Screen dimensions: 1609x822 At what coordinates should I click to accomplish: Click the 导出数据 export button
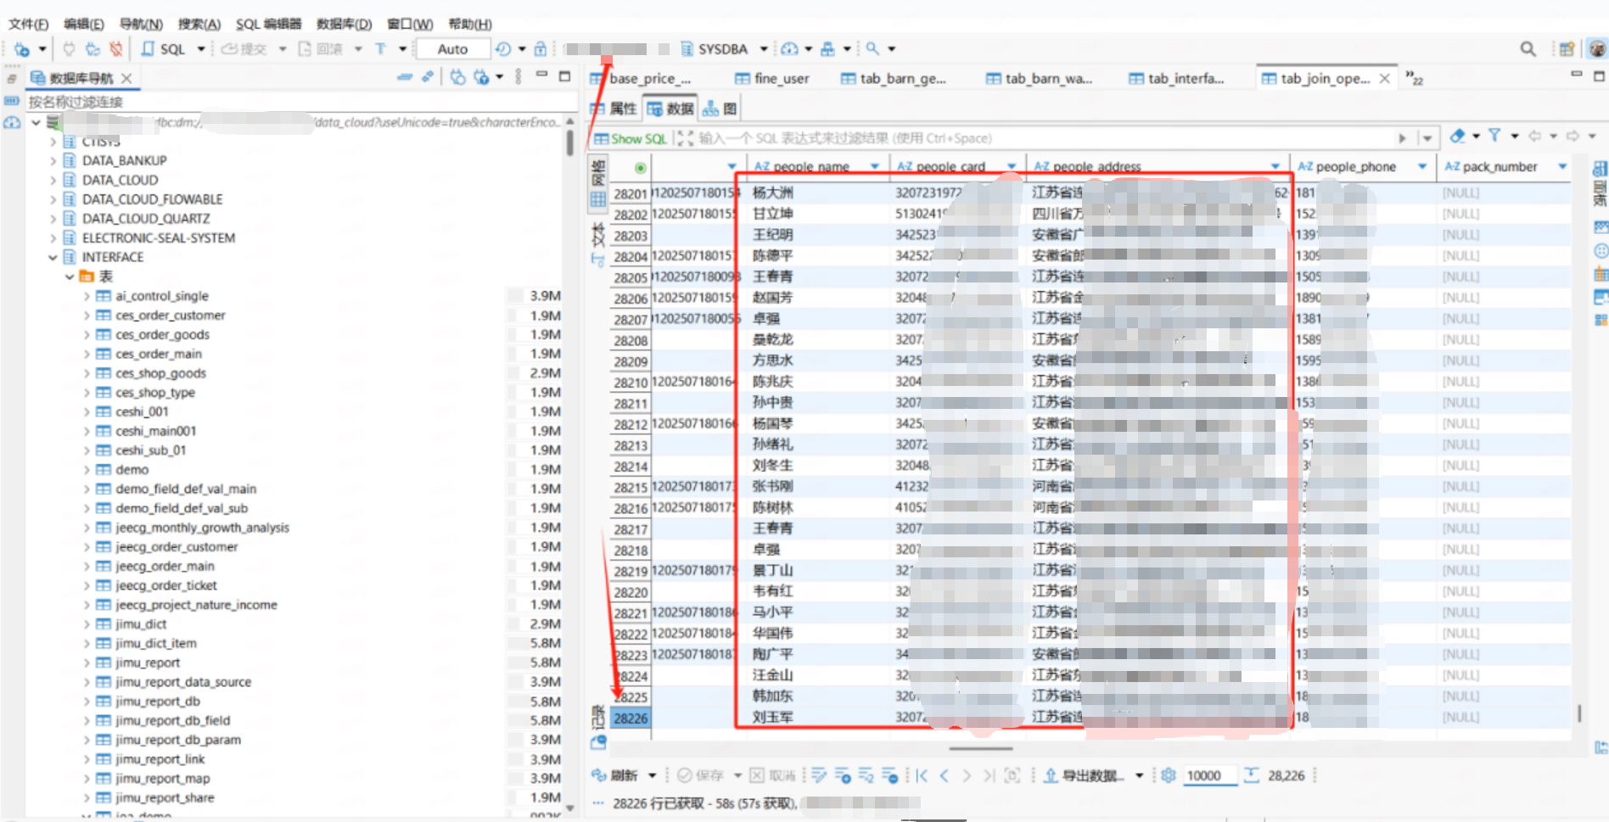(1085, 775)
